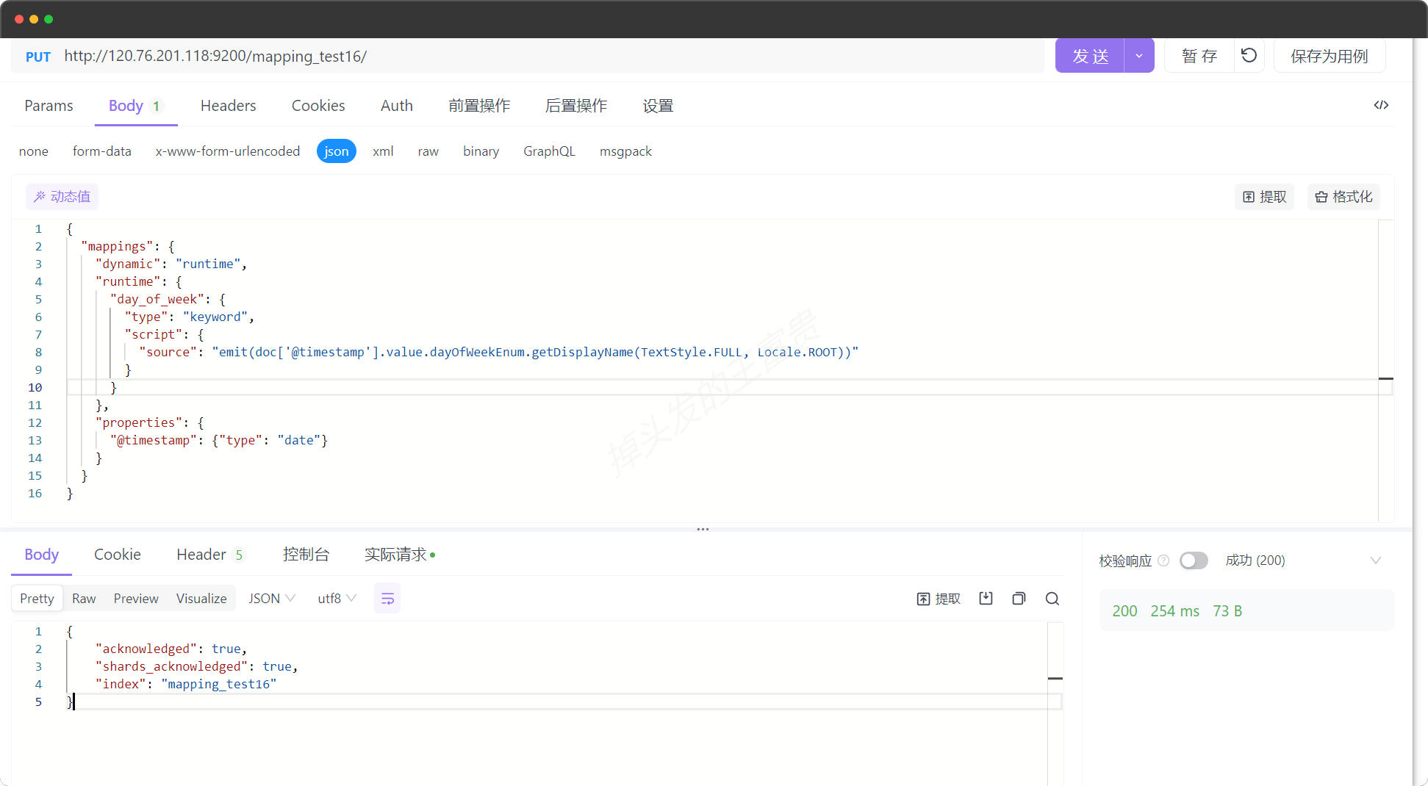1428x786 pixels.
Task: Open the 控制台 tab
Action: (306, 555)
